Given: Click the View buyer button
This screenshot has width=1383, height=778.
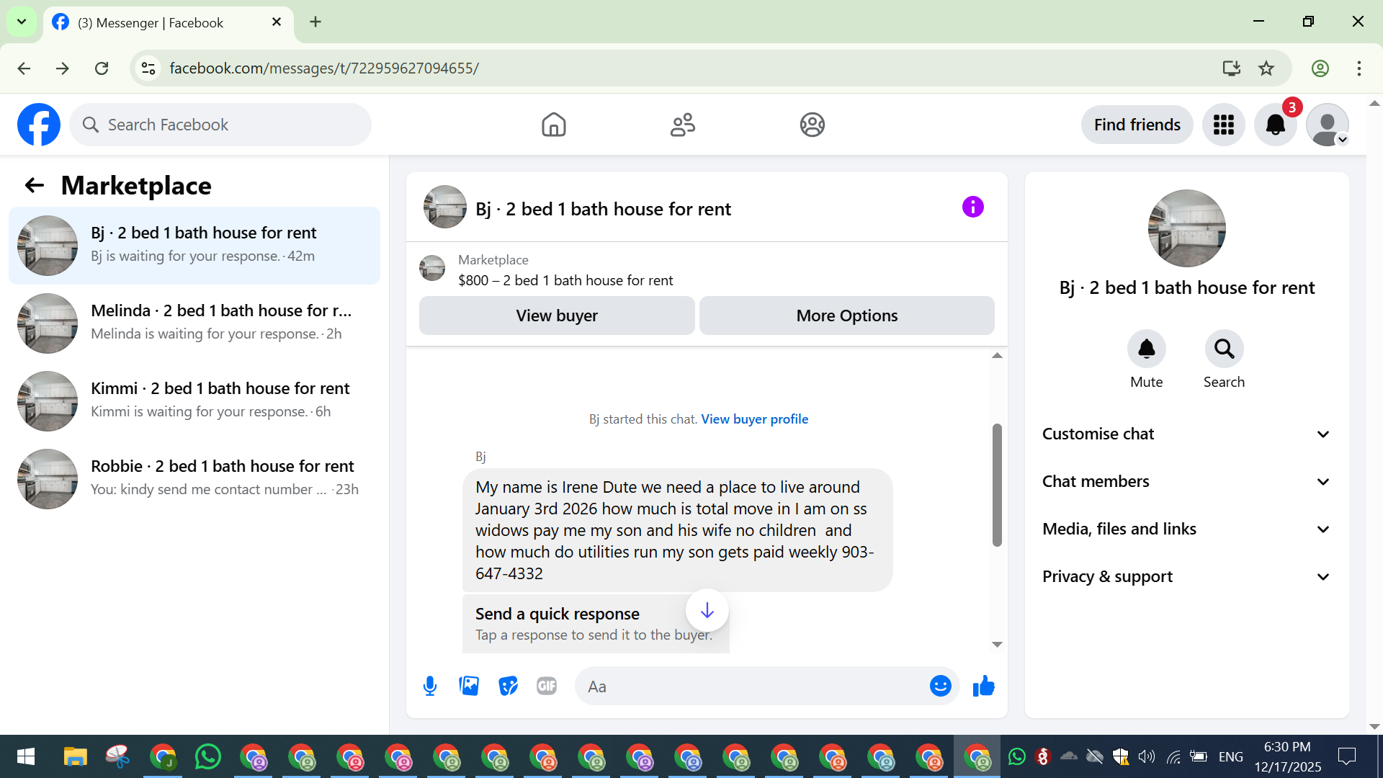Looking at the screenshot, I should click(x=556, y=316).
